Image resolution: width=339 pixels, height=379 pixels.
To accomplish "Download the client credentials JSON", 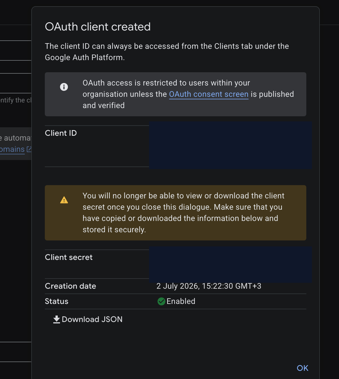I will 88,319.
